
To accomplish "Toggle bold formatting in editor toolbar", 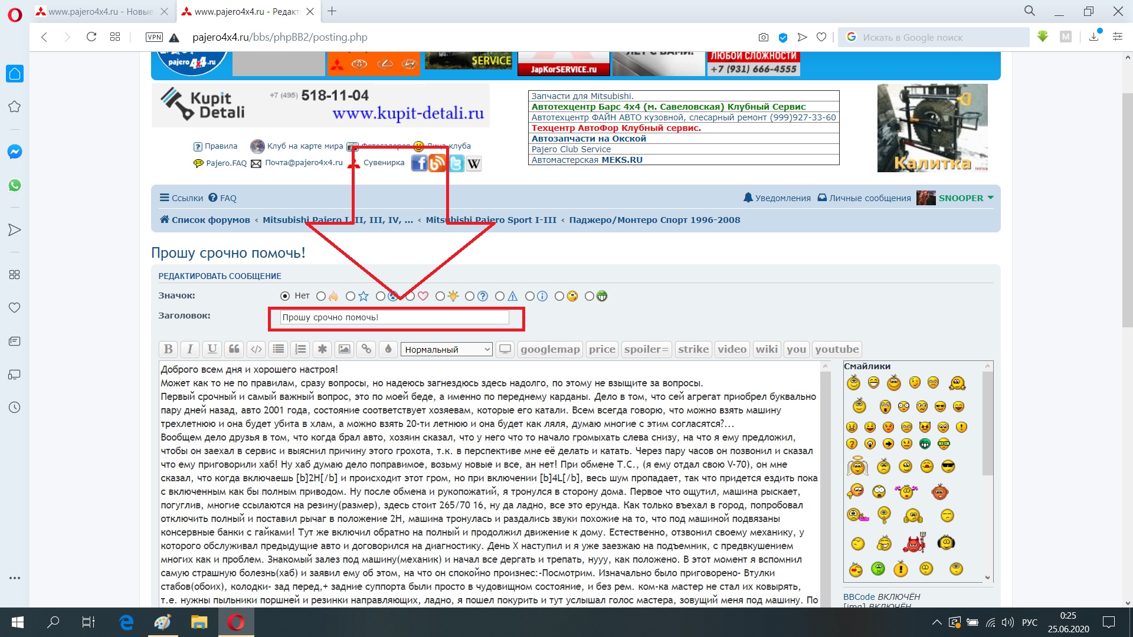I will tap(168, 349).
